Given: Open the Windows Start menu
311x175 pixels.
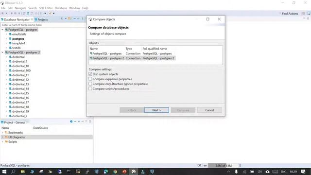Looking at the screenshot, I should tap(4, 172).
